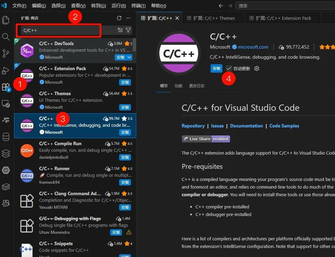Open the more actions ellipsis menu
The width and height of the screenshot is (335, 257).
point(128,18)
